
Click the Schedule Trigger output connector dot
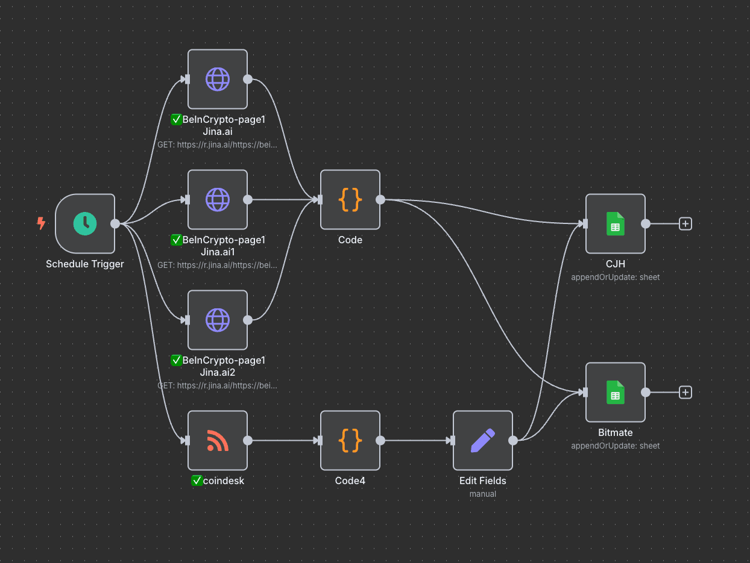pos(115,223)
